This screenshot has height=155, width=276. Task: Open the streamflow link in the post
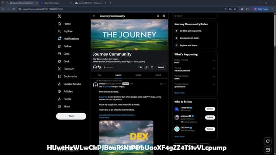[117, 115]
